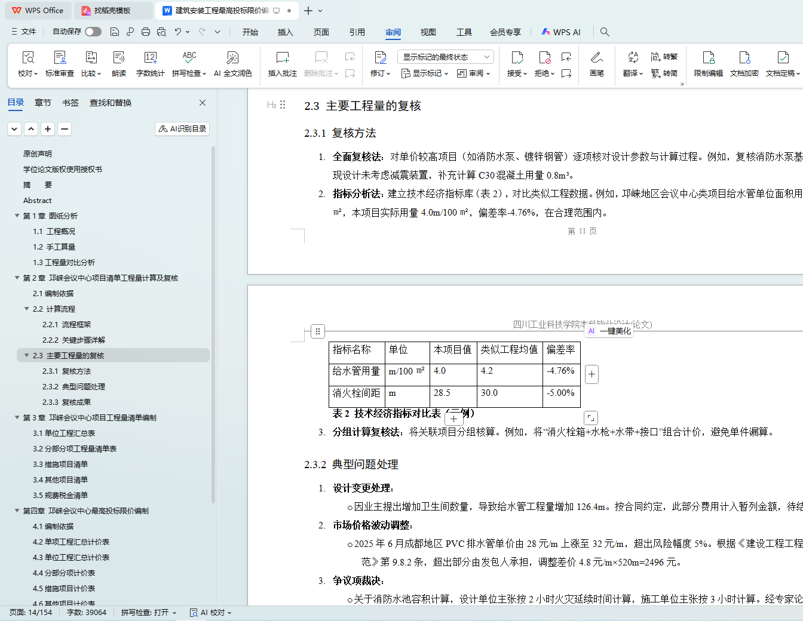Click the 字数统计 word count icon
This screenshot has height=621, width=803.
click(150, 58)
